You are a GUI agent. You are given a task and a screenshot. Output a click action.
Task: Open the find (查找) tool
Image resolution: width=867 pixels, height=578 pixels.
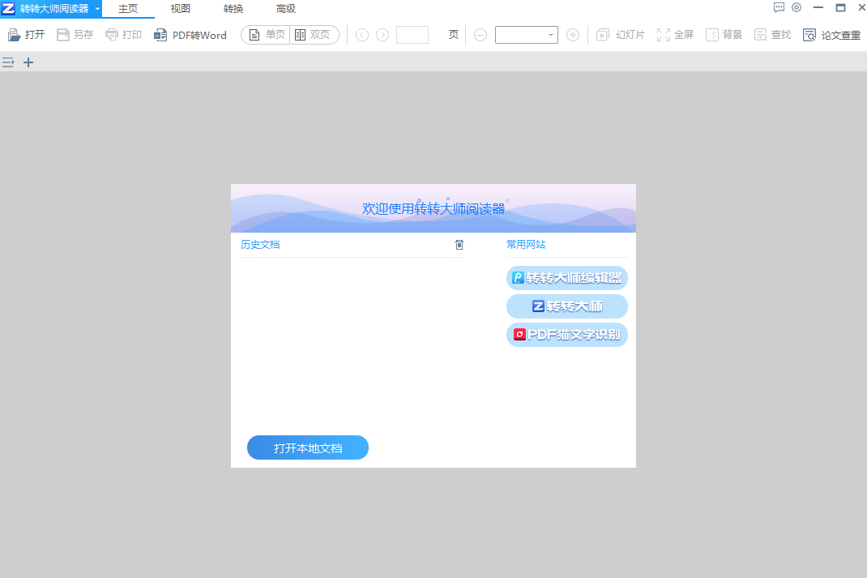(x=772, y=35)
